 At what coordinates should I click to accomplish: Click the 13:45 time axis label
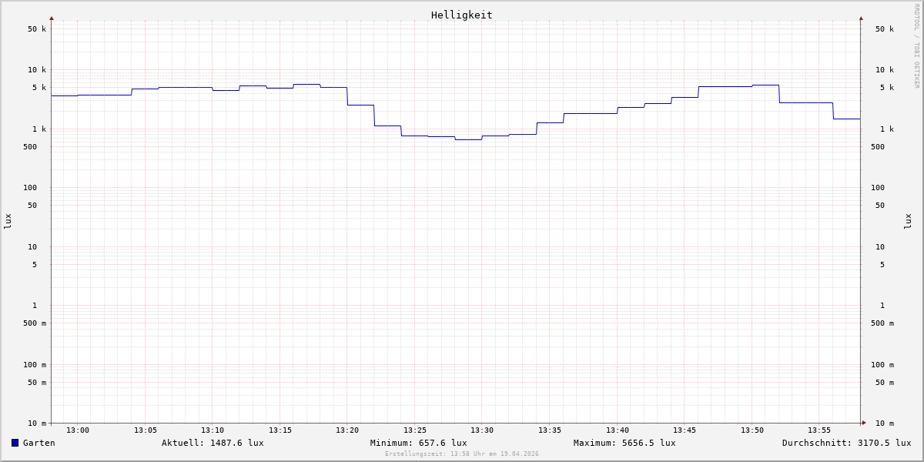pos(685,430)
